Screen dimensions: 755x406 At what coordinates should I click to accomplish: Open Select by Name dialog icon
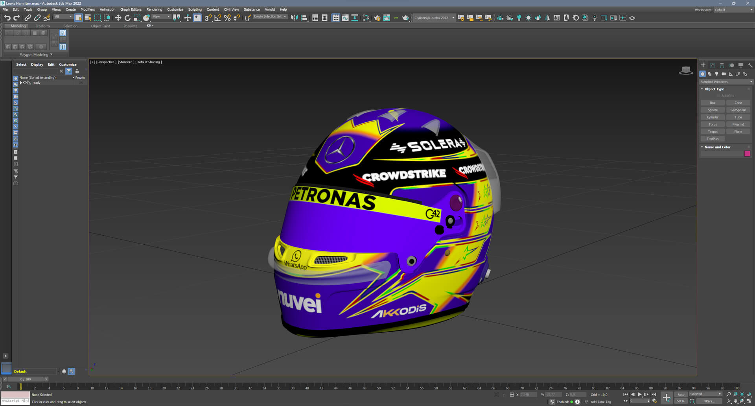[88, 18]
